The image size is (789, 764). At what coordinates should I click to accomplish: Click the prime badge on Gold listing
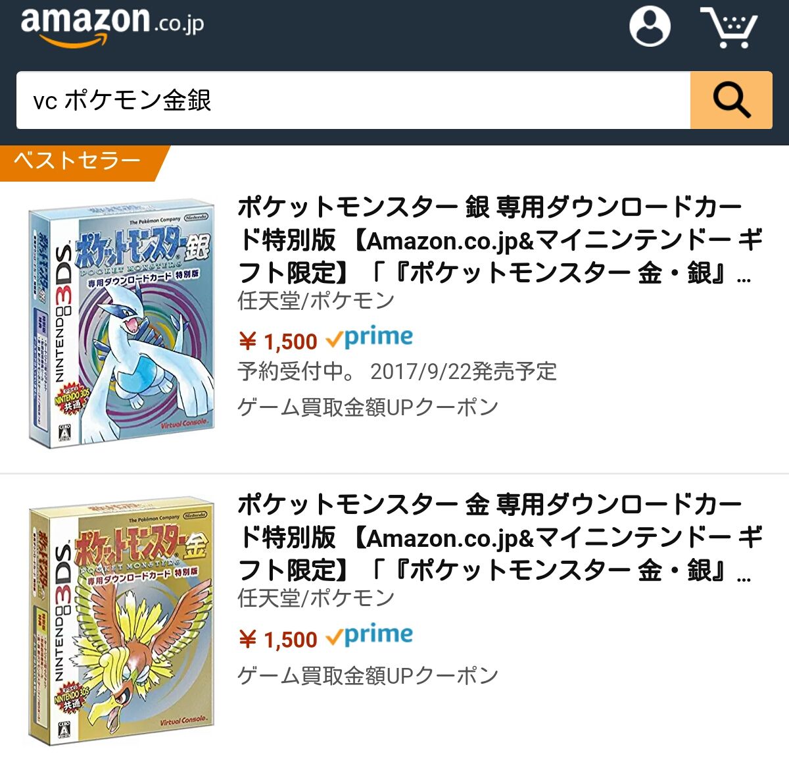point(370,636)
